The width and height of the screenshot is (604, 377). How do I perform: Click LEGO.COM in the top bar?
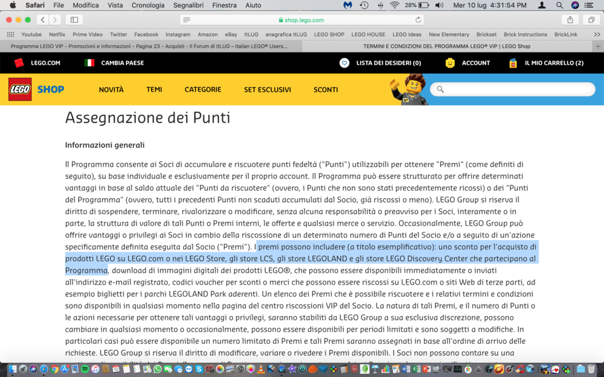click(x=45, y=63)
